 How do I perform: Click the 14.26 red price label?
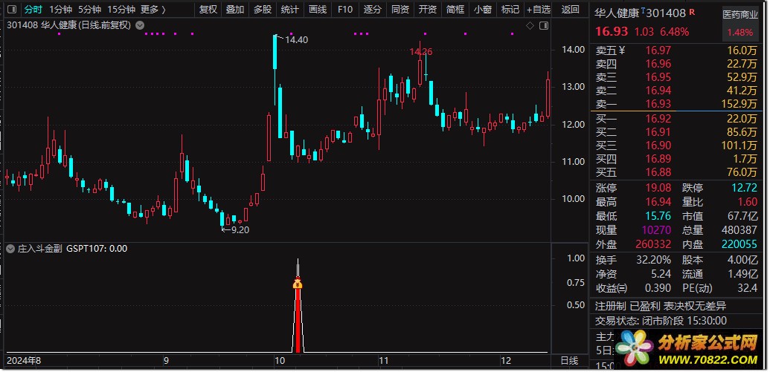click(421, 51)
